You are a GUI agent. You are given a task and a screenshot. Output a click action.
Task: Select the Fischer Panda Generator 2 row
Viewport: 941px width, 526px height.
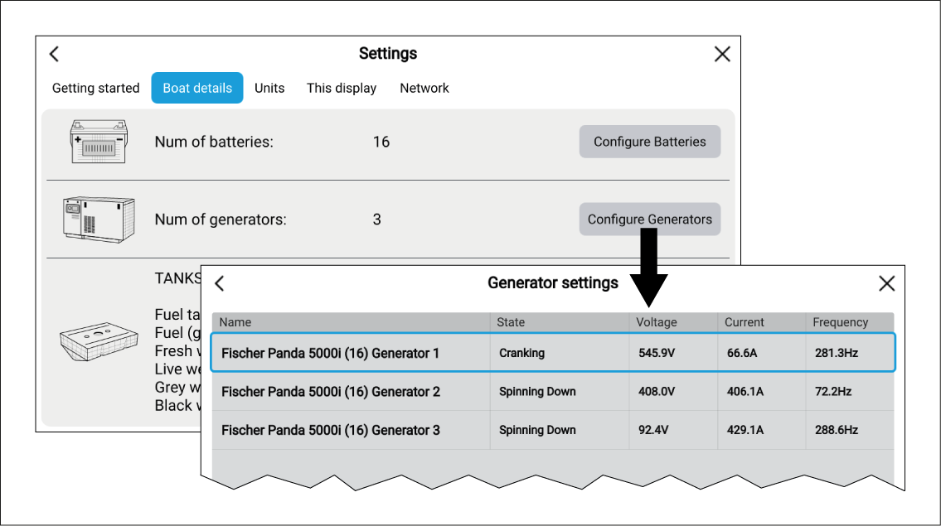[x=552, y=392]
